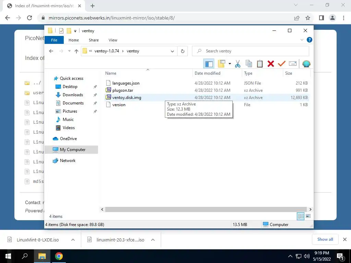The image size is (351, 263).
Task: Go back in Explorer navigation
Action: tap(51, 51)
